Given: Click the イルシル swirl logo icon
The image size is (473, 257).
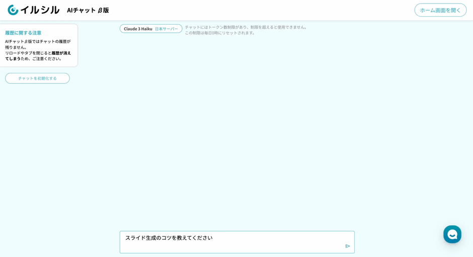Looking at the screenshot, I should (x=13, y=10).
